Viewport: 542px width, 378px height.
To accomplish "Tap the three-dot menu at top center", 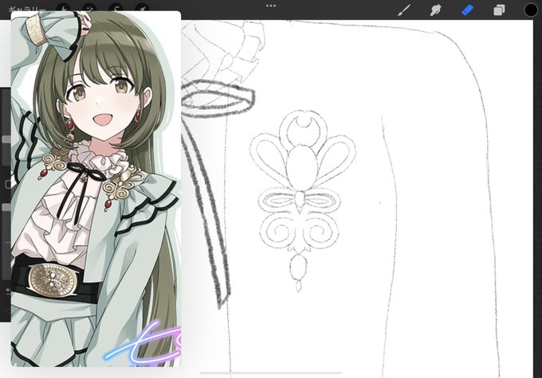I will pos(271,6).
